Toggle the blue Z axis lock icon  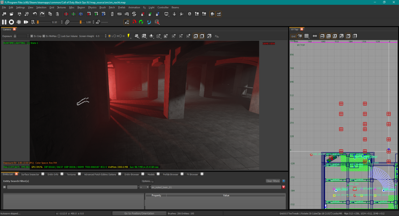pos(158,14)
